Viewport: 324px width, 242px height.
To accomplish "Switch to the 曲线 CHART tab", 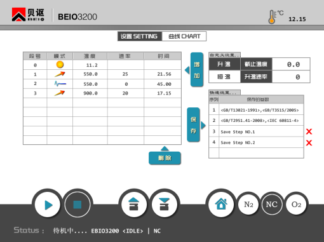I will click(x=184, y=36).
